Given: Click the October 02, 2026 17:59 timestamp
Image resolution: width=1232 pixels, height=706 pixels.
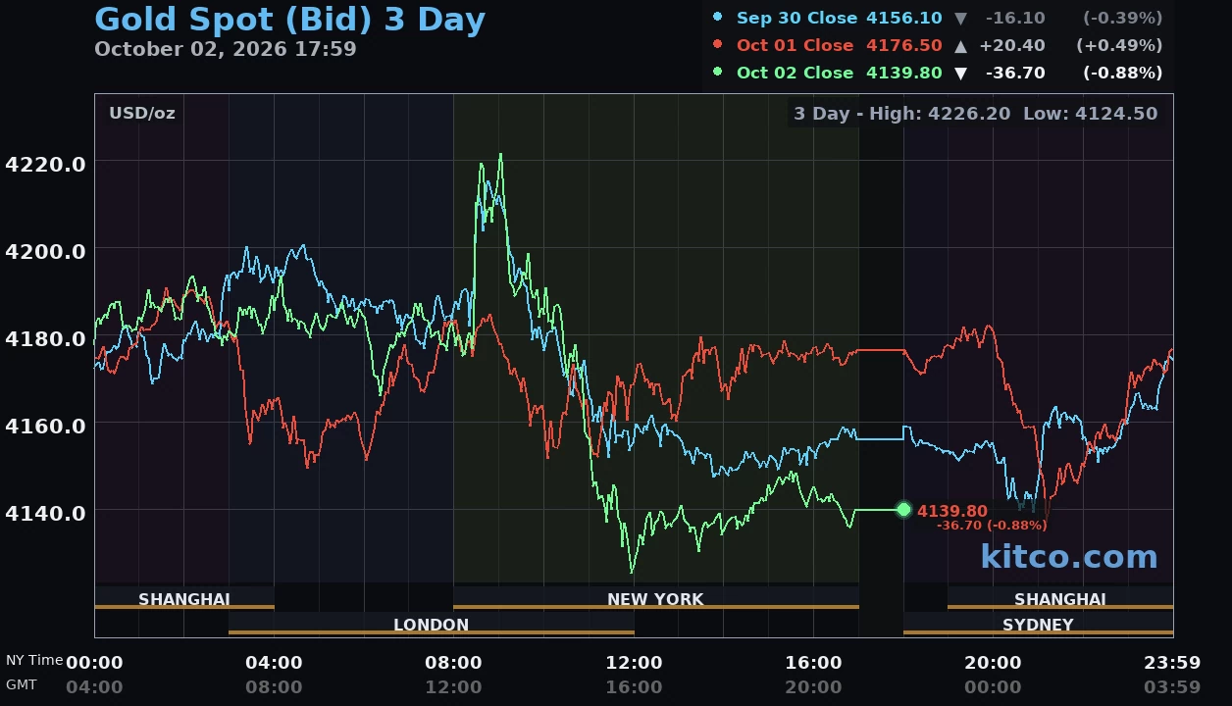Looking at the screenshot, I should point(226,49).
